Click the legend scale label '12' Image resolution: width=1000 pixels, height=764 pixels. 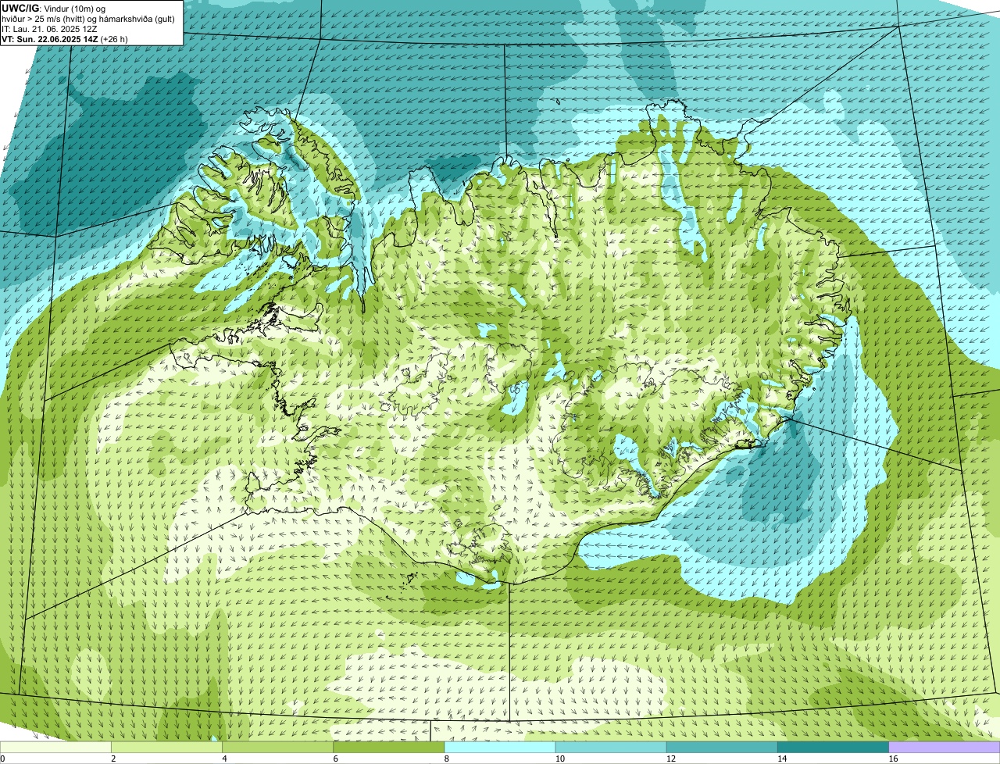[670, 759]
